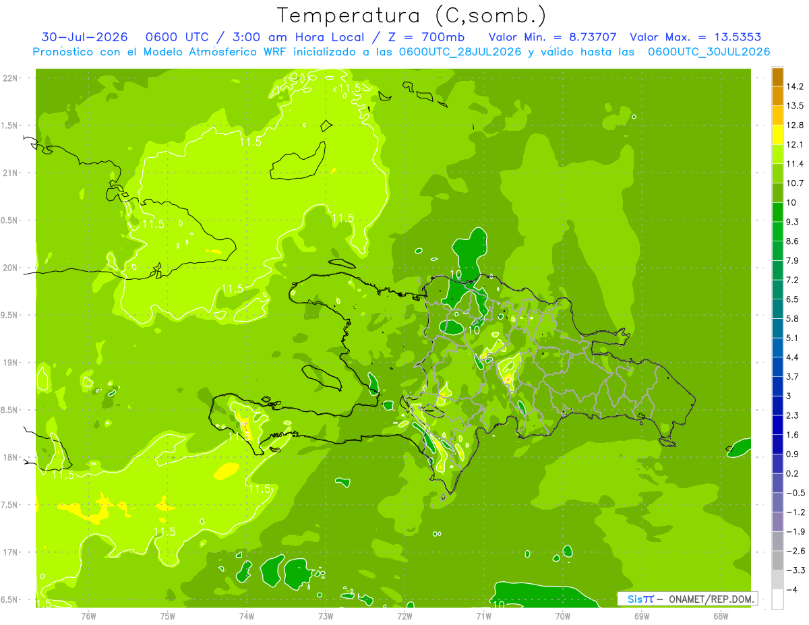Pick the lime swatch between 11.4 and 12.1
The image size is (809, 625).
pos(777,154)
